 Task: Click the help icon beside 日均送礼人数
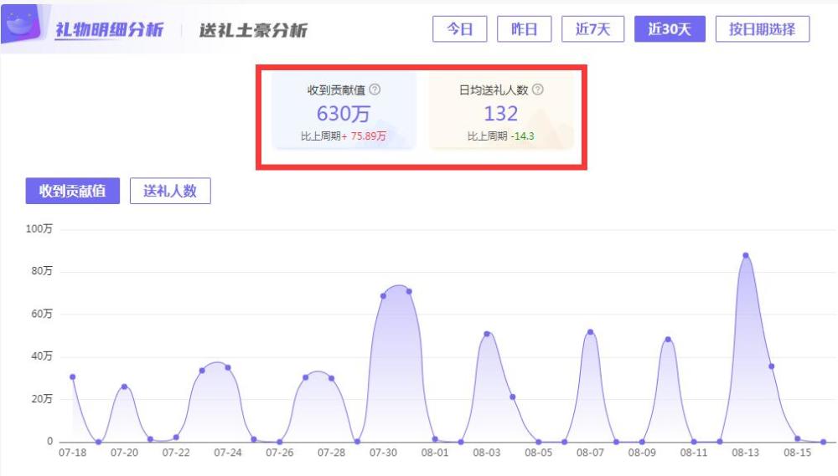tap(538, 90)
